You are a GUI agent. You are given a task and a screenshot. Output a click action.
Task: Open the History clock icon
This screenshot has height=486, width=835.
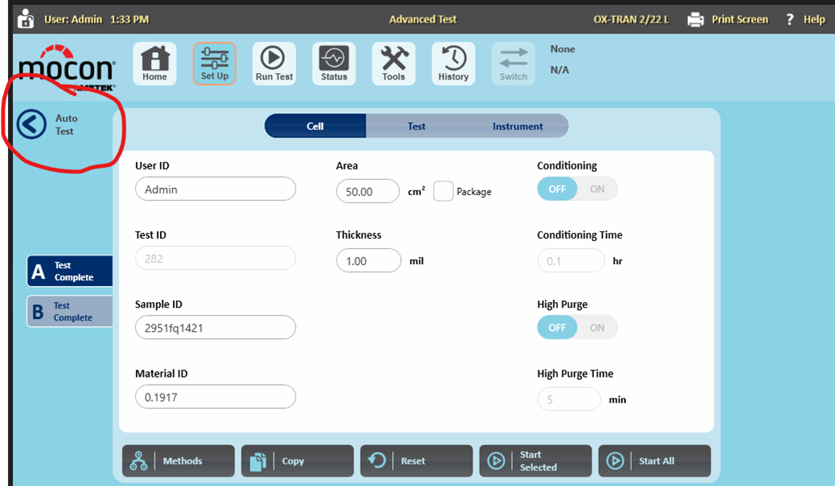tap(453, 63)
